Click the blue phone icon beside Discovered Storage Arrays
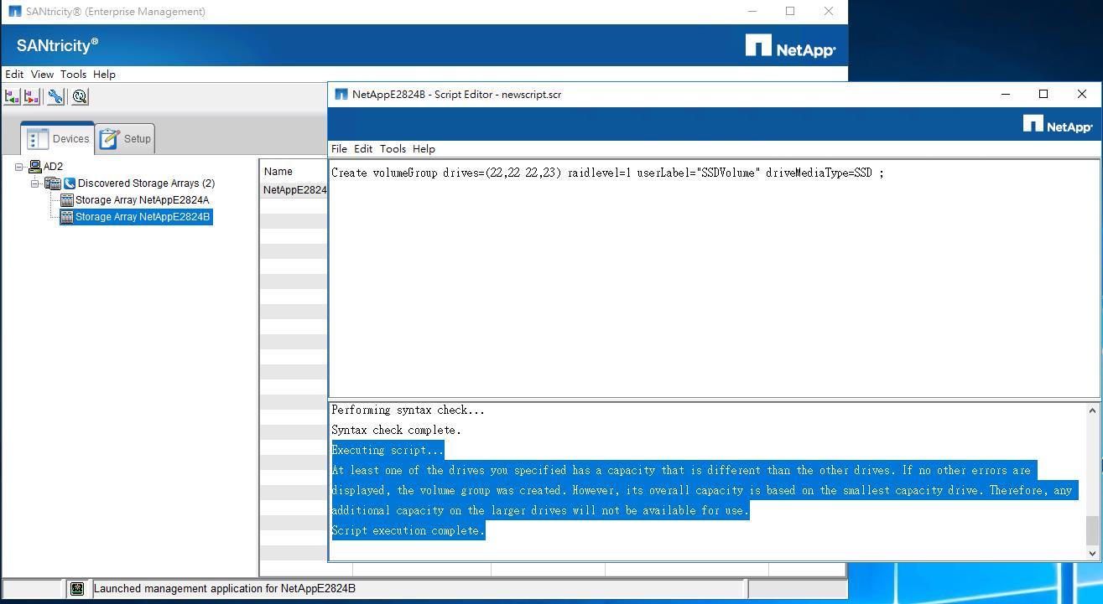1103x604 pixels. tap(70, 183)
